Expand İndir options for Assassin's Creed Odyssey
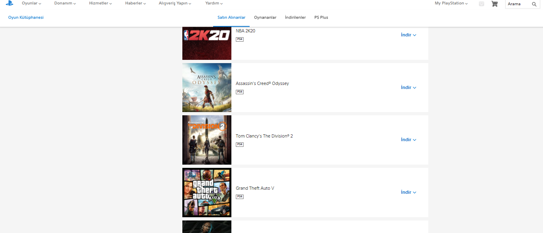The height and width of the screenshot is (233, 543). tap(408, 87)
